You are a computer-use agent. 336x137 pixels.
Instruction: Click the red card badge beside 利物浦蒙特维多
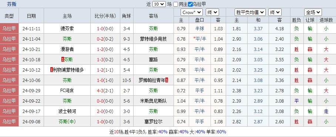point(51,70)
